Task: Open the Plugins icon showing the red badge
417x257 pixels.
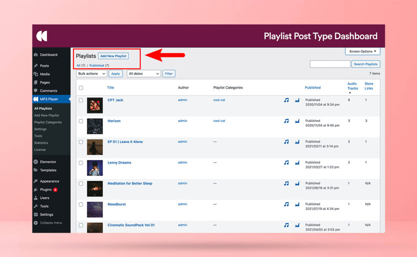Action: (x=36, y=189)
